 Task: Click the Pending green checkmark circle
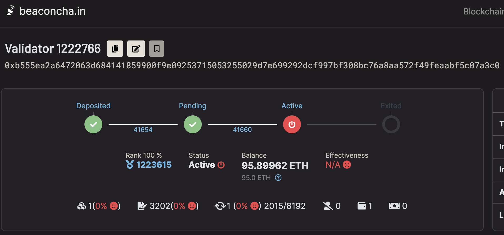point(193,124)
